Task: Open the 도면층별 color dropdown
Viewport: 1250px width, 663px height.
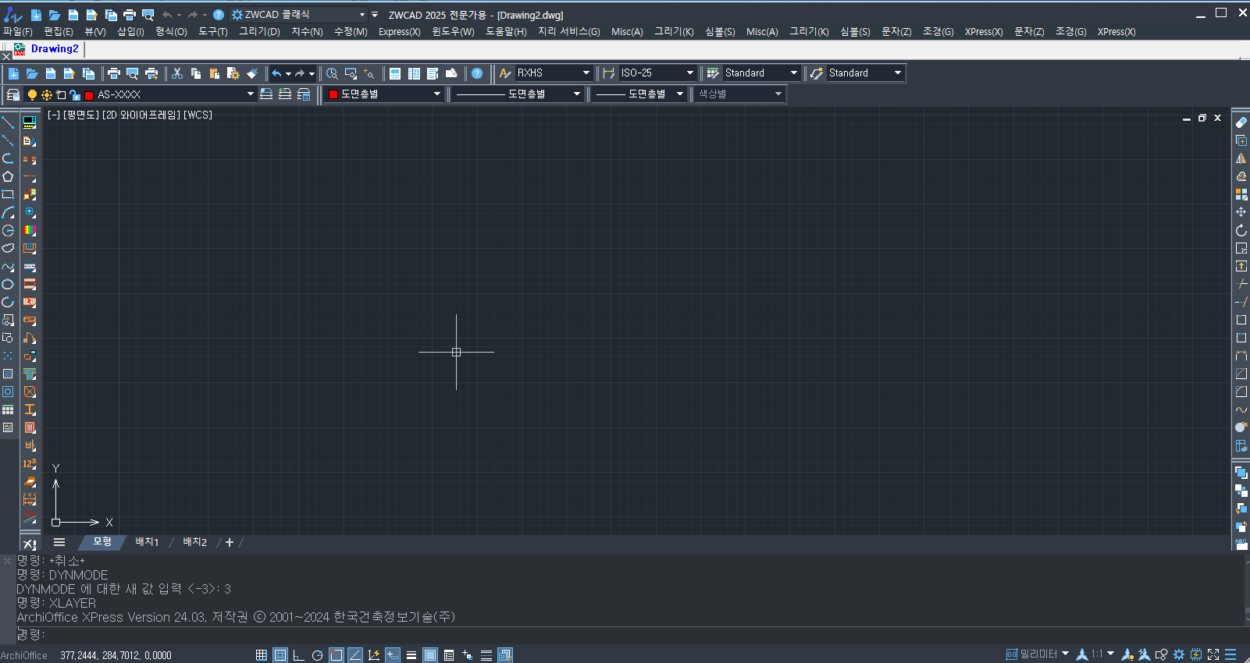Action: click(437, 94)
